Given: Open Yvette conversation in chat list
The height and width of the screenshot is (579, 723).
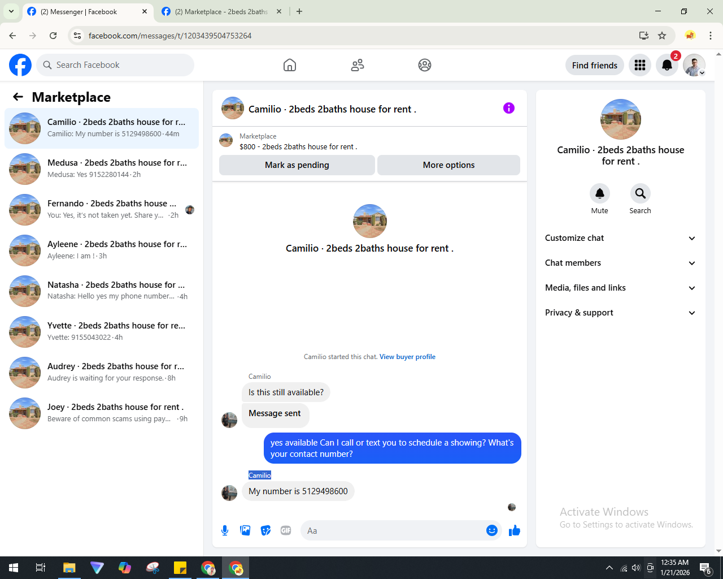Looking at the screenshot, I should click(x=102, y=332).
